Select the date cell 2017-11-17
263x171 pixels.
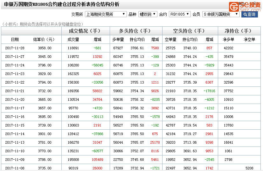tap(15, 108)
